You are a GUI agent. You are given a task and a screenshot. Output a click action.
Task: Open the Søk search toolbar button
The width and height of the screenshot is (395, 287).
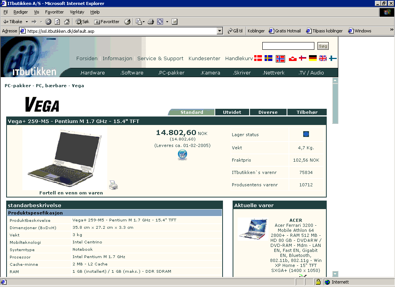point(83,22)
